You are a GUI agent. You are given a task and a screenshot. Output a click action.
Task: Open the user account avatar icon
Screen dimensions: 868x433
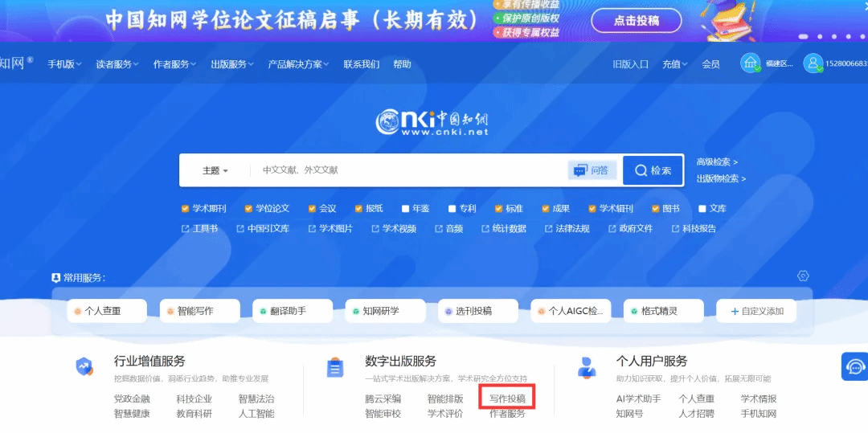(813, 63)
